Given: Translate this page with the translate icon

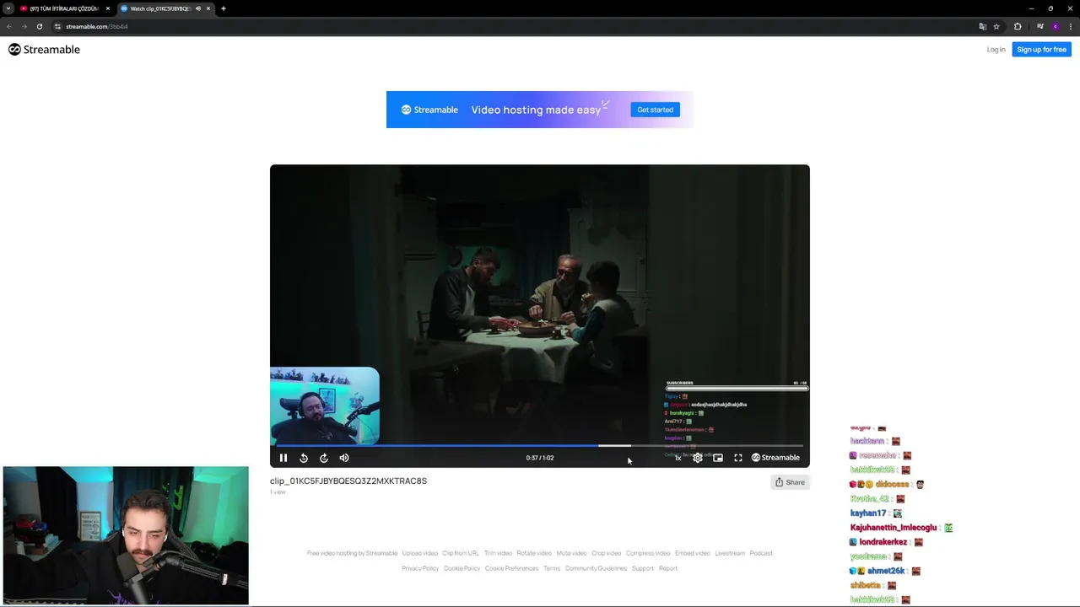Looking at the screenshot, I should (x=982, y=26).
